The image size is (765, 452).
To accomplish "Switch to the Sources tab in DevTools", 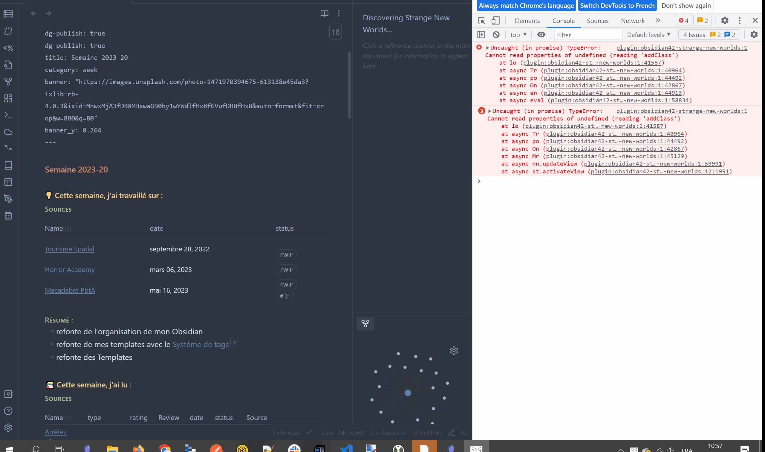I will click(x=597, y=20).
